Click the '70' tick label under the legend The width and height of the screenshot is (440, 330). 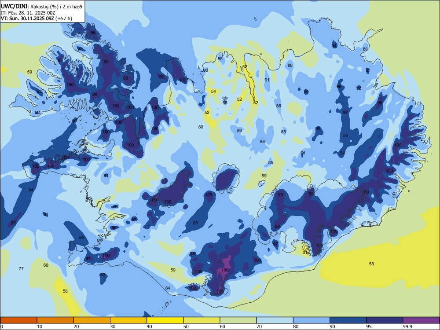click(x=259, y=326)
